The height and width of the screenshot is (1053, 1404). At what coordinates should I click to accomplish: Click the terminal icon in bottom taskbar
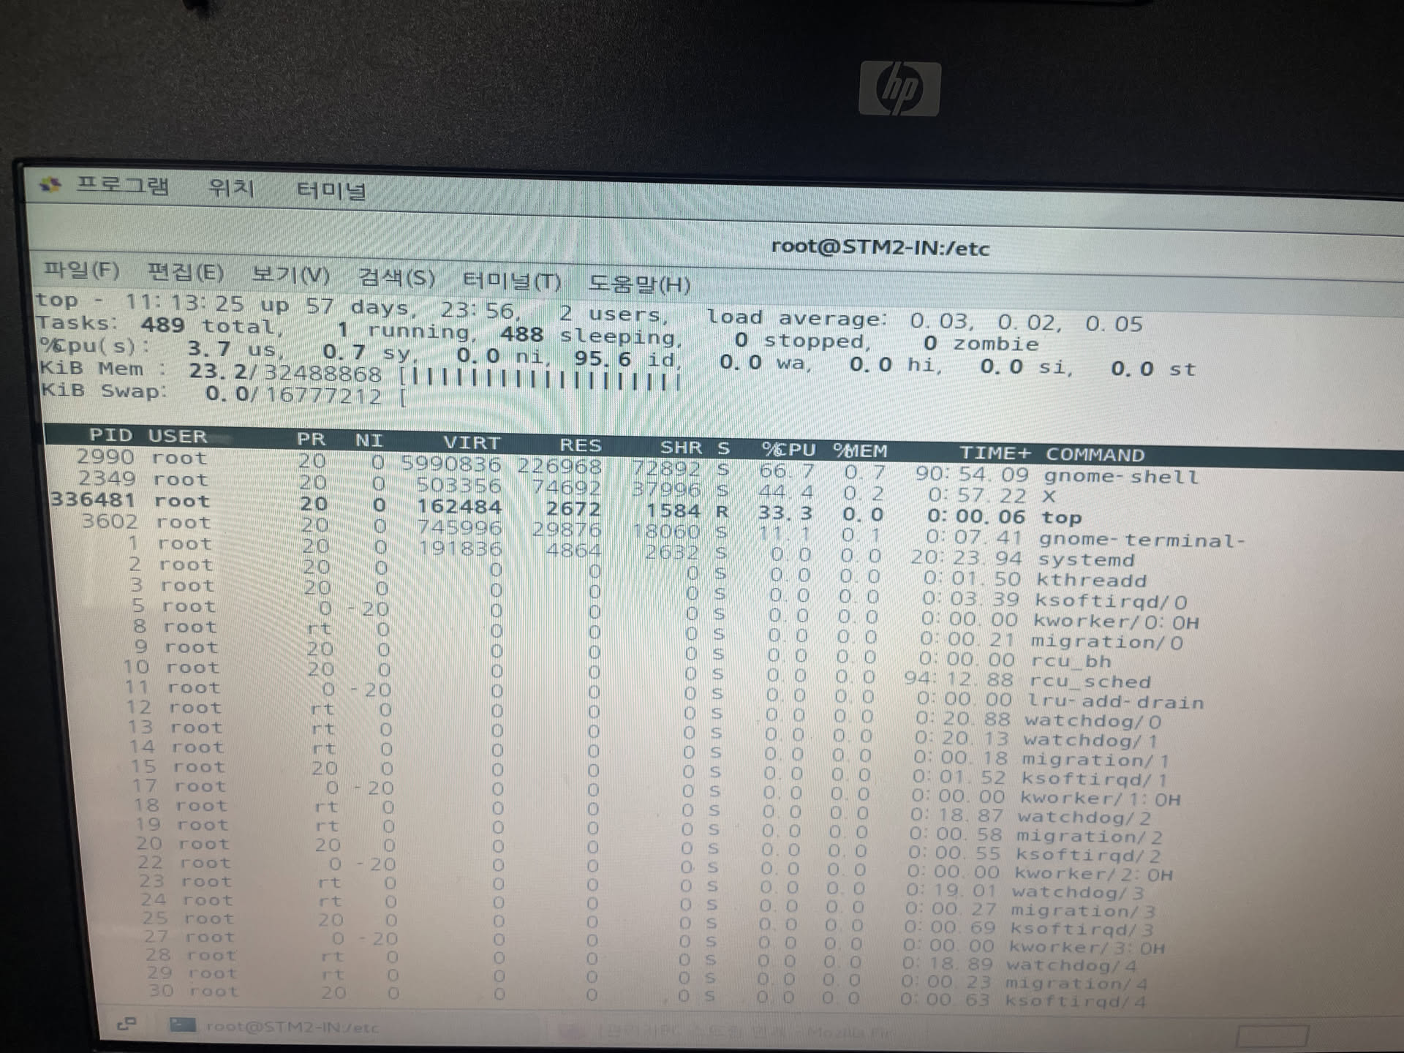click(x=182, y=1024)
